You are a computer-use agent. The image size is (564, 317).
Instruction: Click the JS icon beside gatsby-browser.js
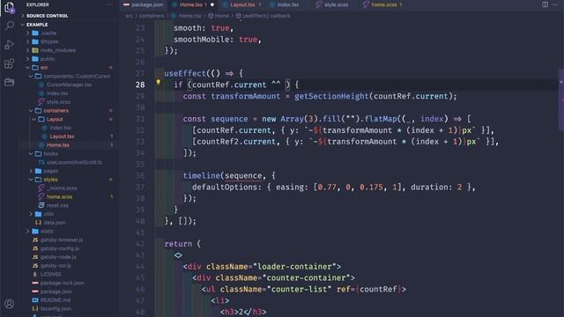point(35,240)
